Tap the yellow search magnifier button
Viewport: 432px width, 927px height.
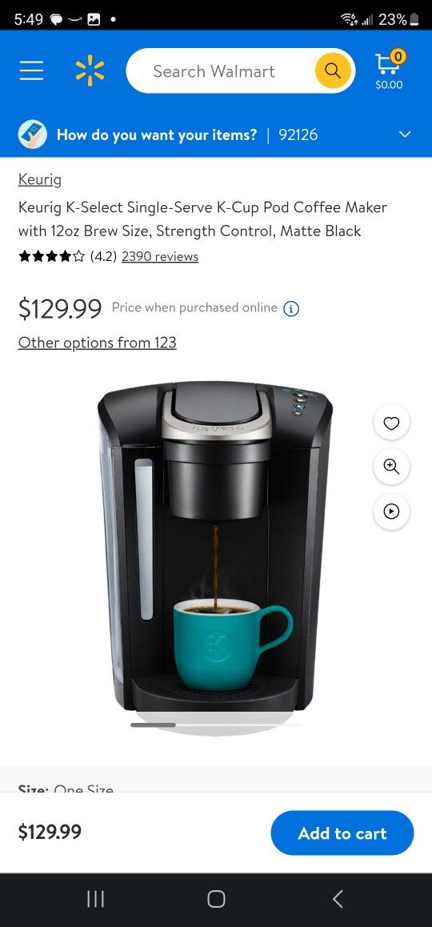coord(334,71)
